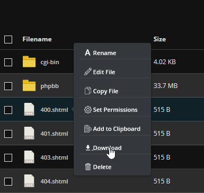Image resolution: width=204 pixels, height=193 pixels.
Task: Select the 400.shtml file name
Action: [54, 110]
